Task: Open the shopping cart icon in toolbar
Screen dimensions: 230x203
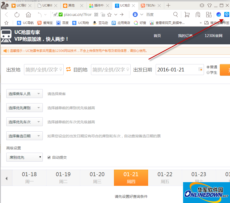Action: [187, 15]
